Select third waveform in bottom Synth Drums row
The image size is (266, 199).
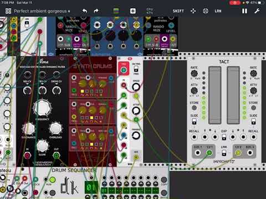tap(91, 144)
